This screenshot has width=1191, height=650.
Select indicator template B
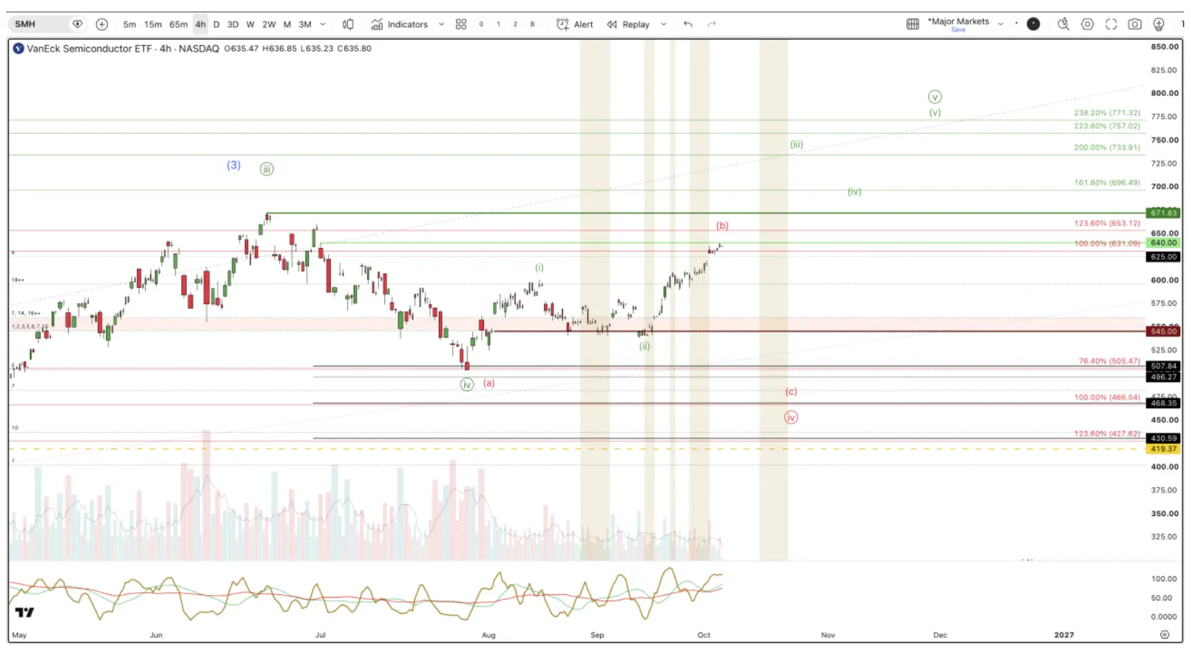532,24
